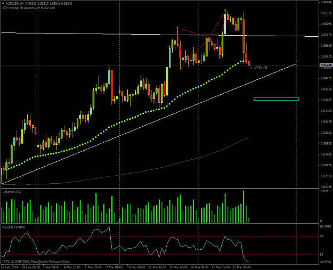The image size is (333, 270).
Task: Click the 0.83625 price axis label
Action: click(x=326, y=143)
